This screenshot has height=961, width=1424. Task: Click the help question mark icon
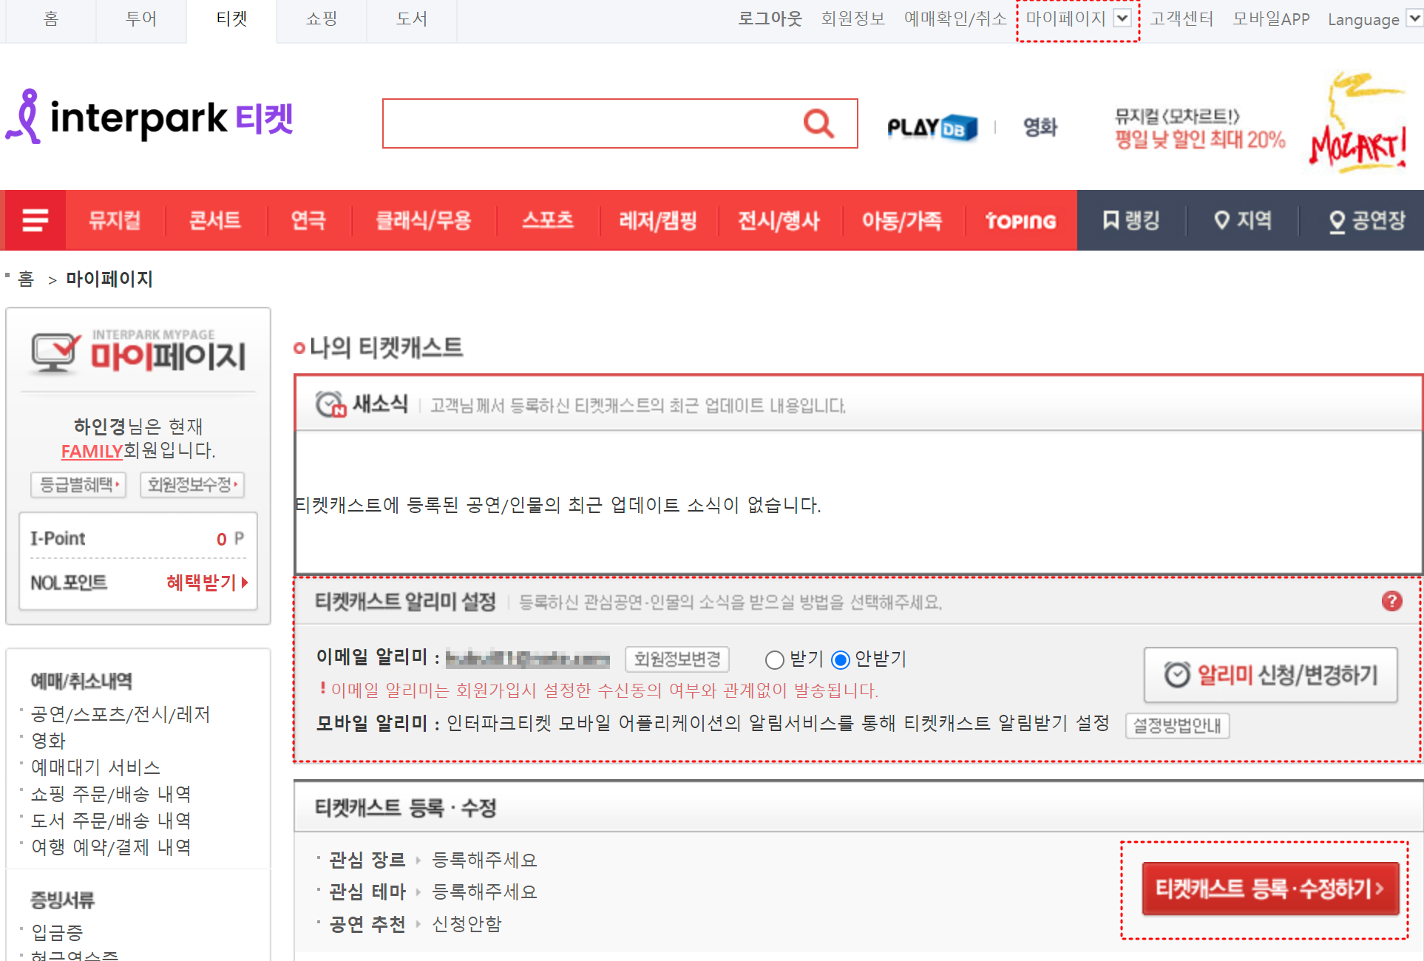(x=1393, y=601)
